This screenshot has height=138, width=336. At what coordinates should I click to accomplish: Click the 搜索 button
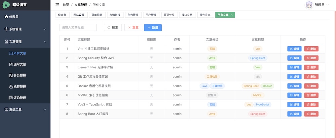(x=113, y=27)
